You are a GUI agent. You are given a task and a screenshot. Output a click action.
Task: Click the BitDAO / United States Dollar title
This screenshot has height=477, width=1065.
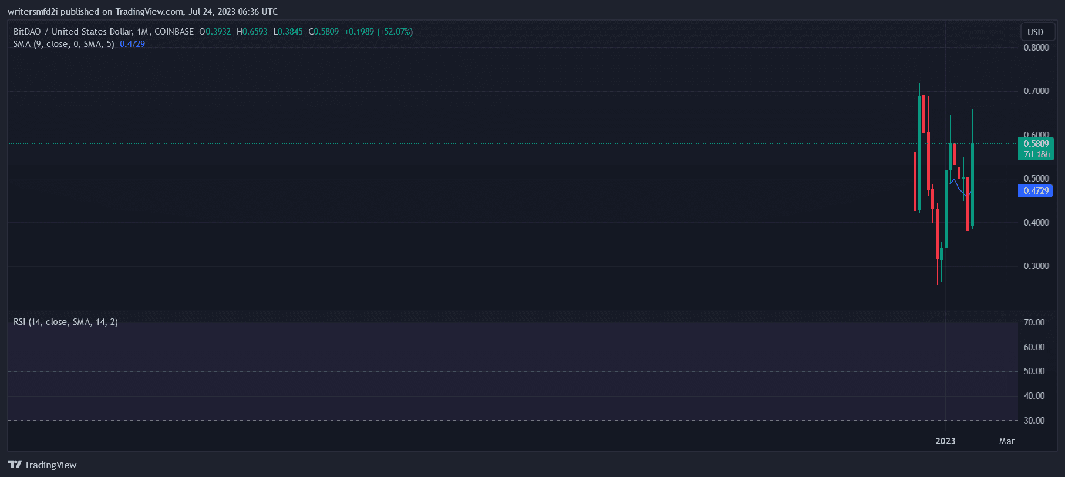click(73, 32)
